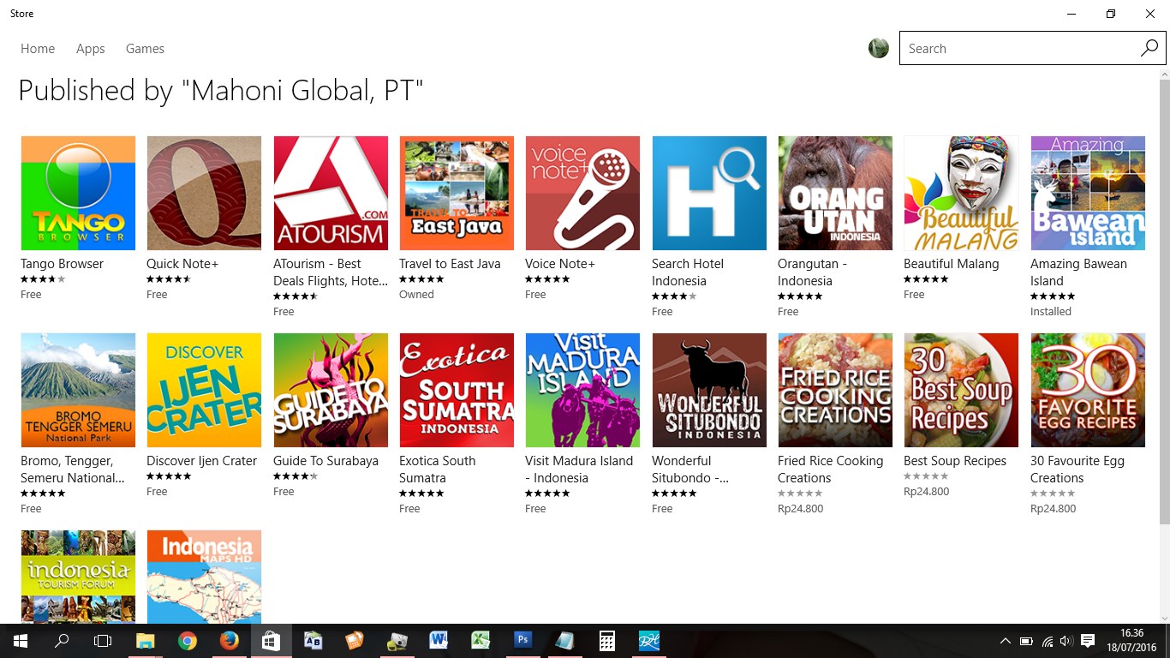
Task: Select the ATourism app icon
Action: pos(331,193)
